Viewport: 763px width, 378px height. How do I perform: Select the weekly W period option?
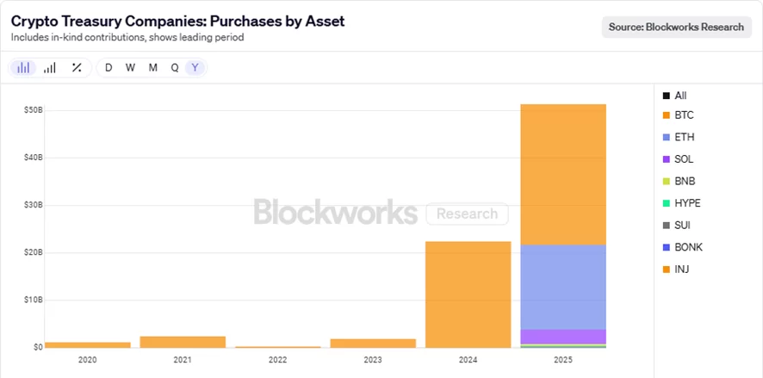coord(130,67)
